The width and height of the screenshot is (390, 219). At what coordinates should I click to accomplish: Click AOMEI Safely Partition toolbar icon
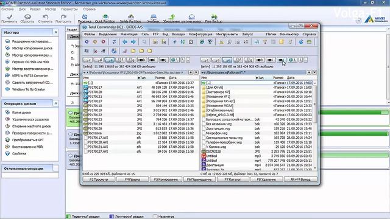coord(130,17)
